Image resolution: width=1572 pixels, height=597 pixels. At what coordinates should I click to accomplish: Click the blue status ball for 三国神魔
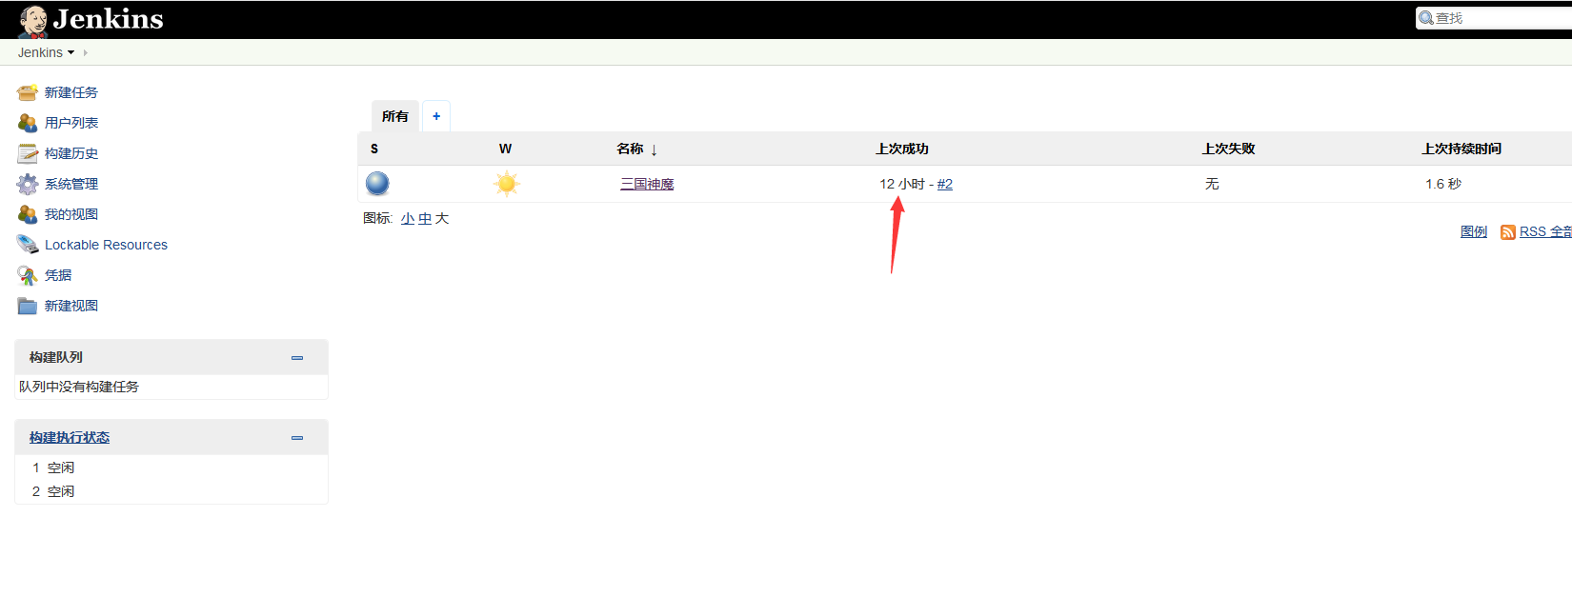(x=377, y=183)
